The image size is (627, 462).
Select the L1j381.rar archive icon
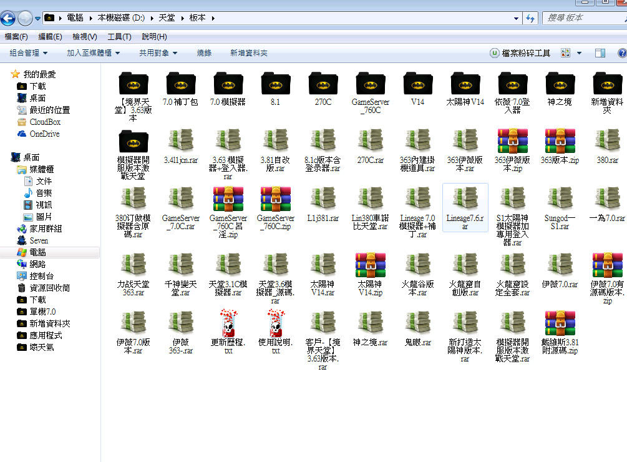[x=323, y=199]
